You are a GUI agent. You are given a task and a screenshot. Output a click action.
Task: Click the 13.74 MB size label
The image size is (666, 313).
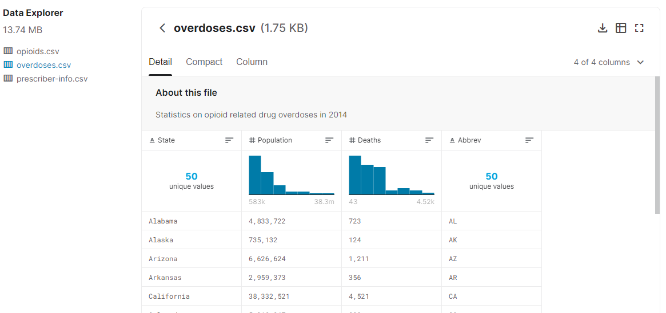22,30
